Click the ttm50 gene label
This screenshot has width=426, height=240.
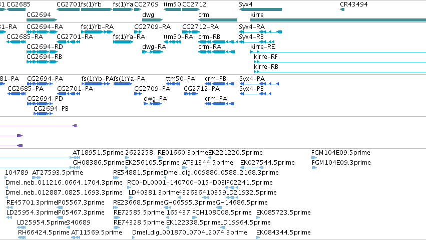pyautogui.click(x=172, y=4)
